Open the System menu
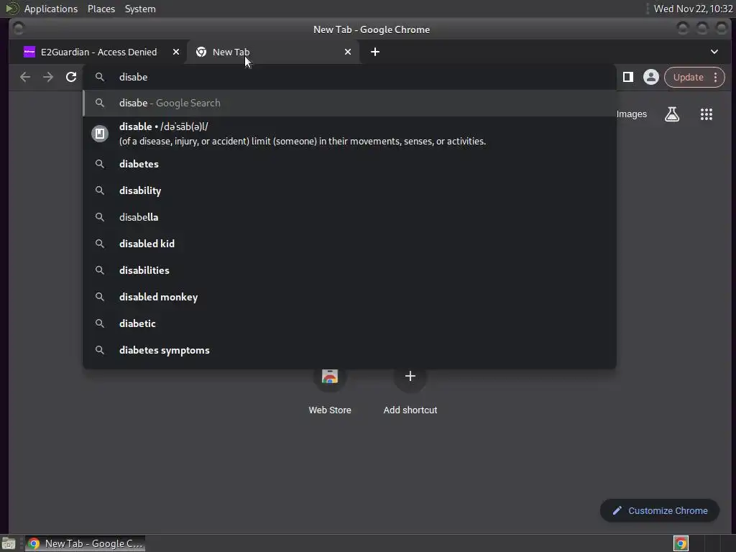736x552 pixels. pyautogui.click(x=140, y=9)
